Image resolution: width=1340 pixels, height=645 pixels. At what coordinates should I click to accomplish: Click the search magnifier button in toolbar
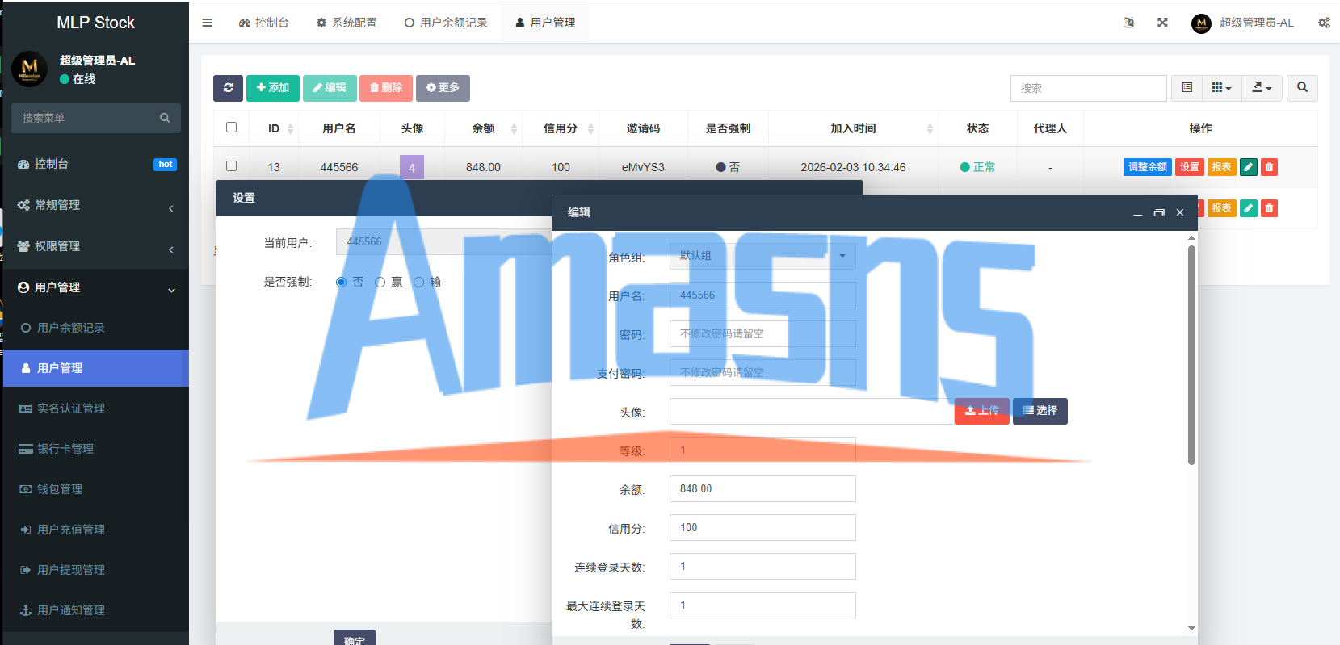tap(1302, 88)
